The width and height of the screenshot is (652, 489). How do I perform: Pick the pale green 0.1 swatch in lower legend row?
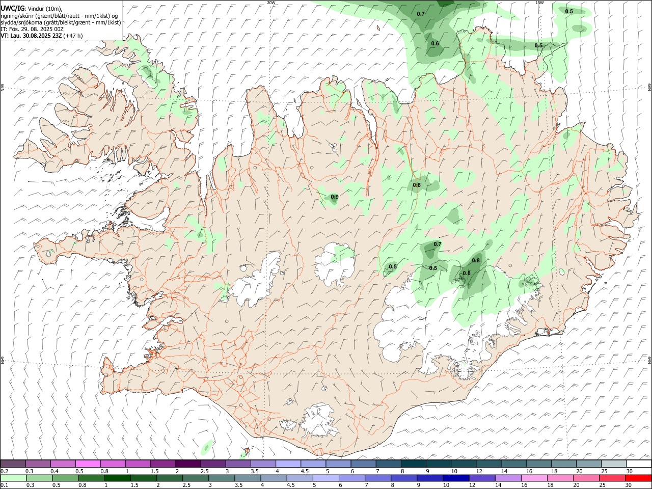click(x=13, y=478)
